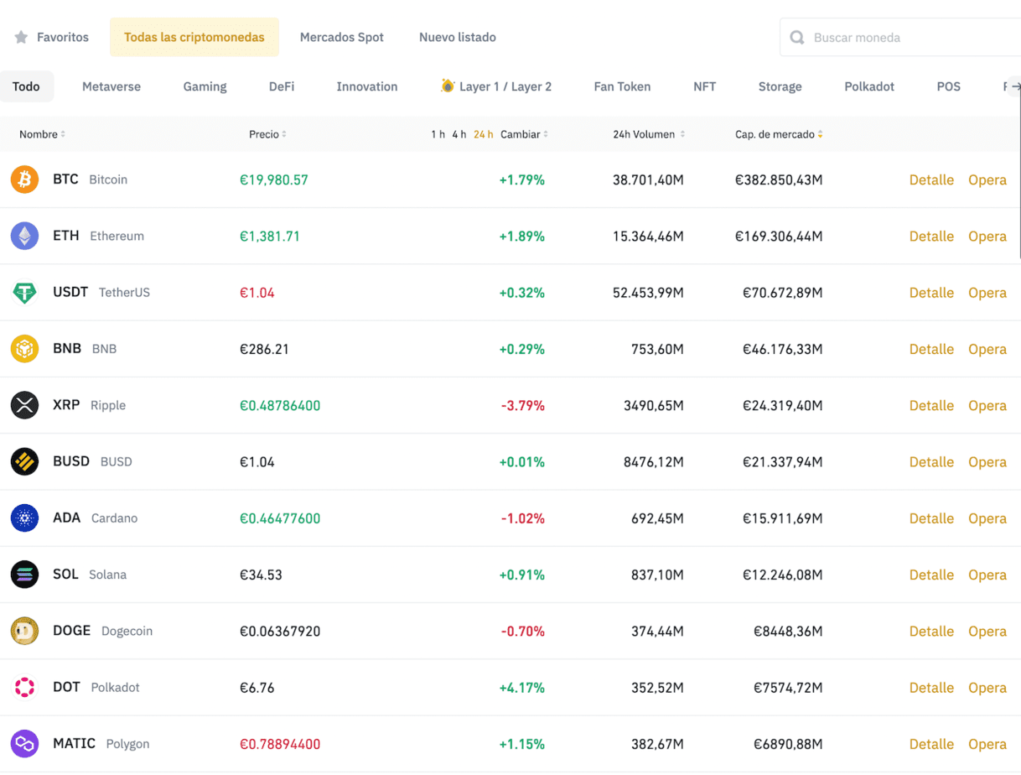Select the 24 h change interval

pos(483,134)
